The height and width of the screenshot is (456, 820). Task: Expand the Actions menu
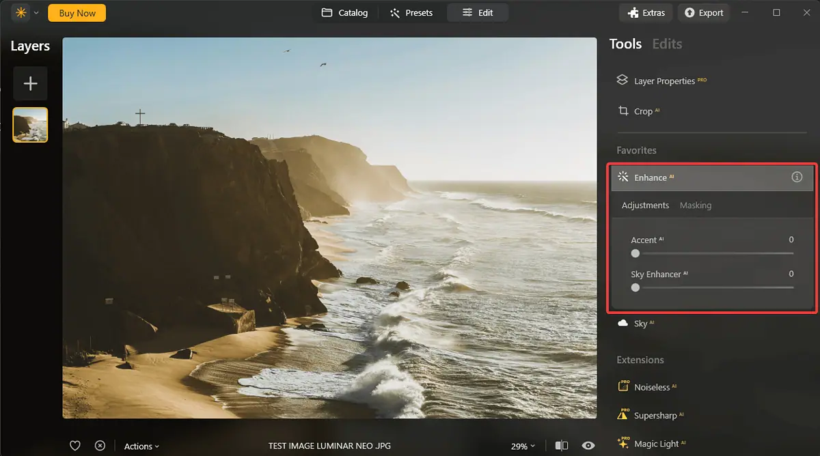(x=141, y=446)
